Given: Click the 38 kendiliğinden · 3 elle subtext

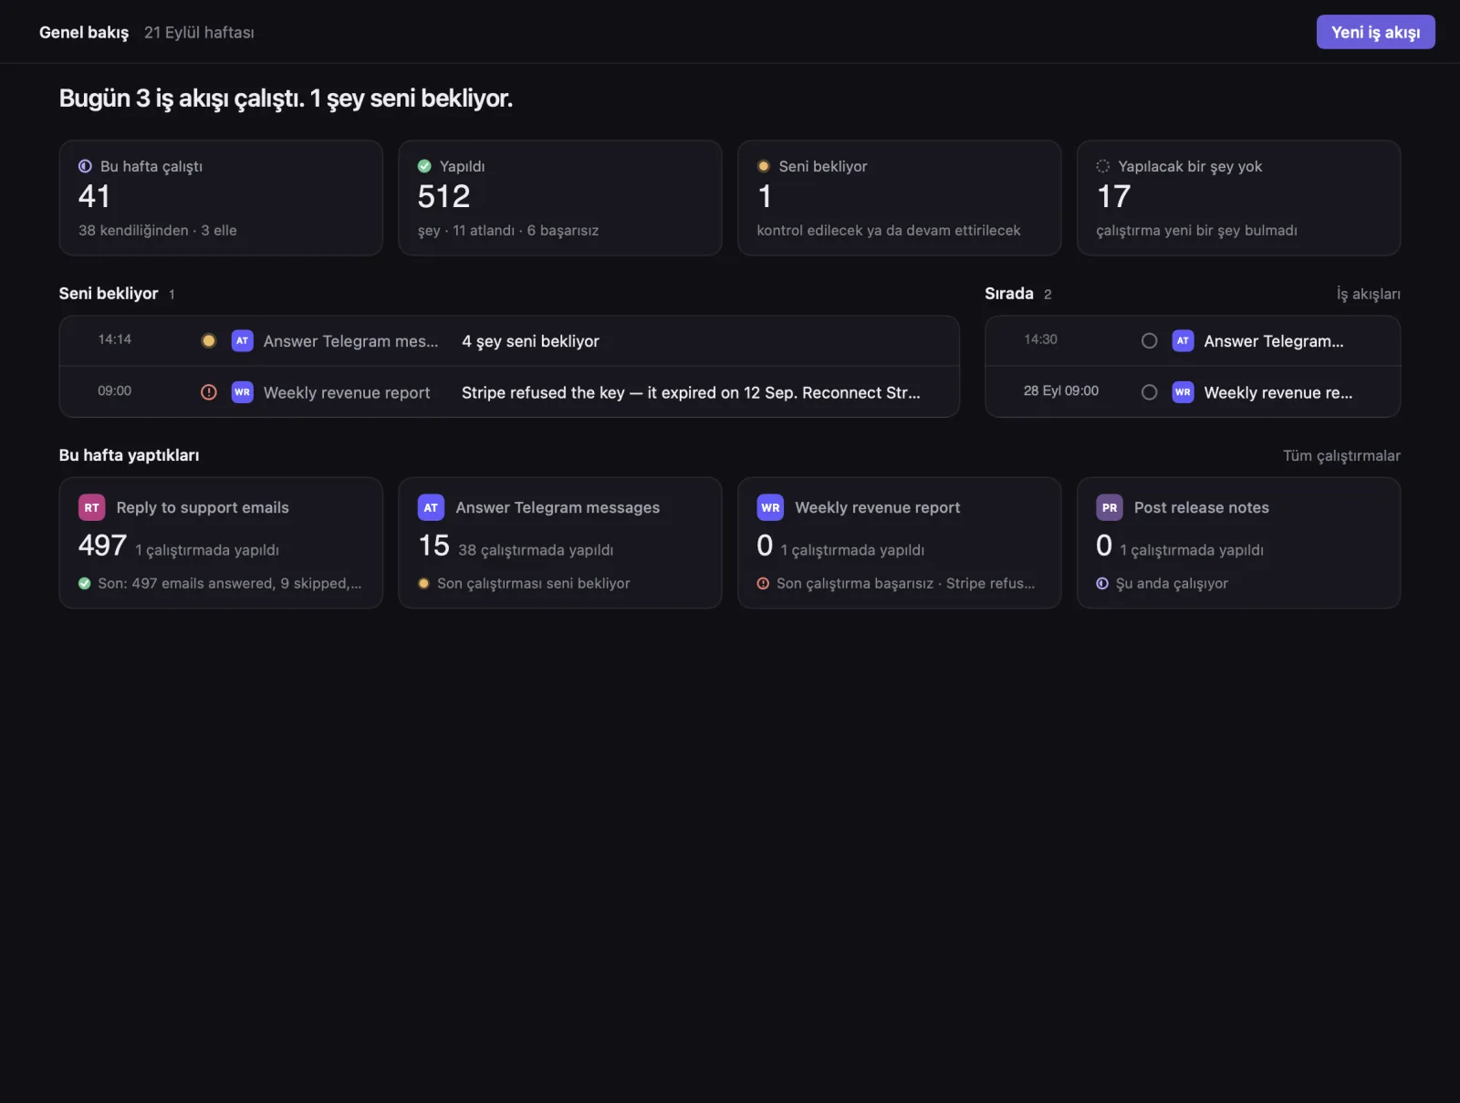Looking at the screenshot, I should (x=158, y=230).
